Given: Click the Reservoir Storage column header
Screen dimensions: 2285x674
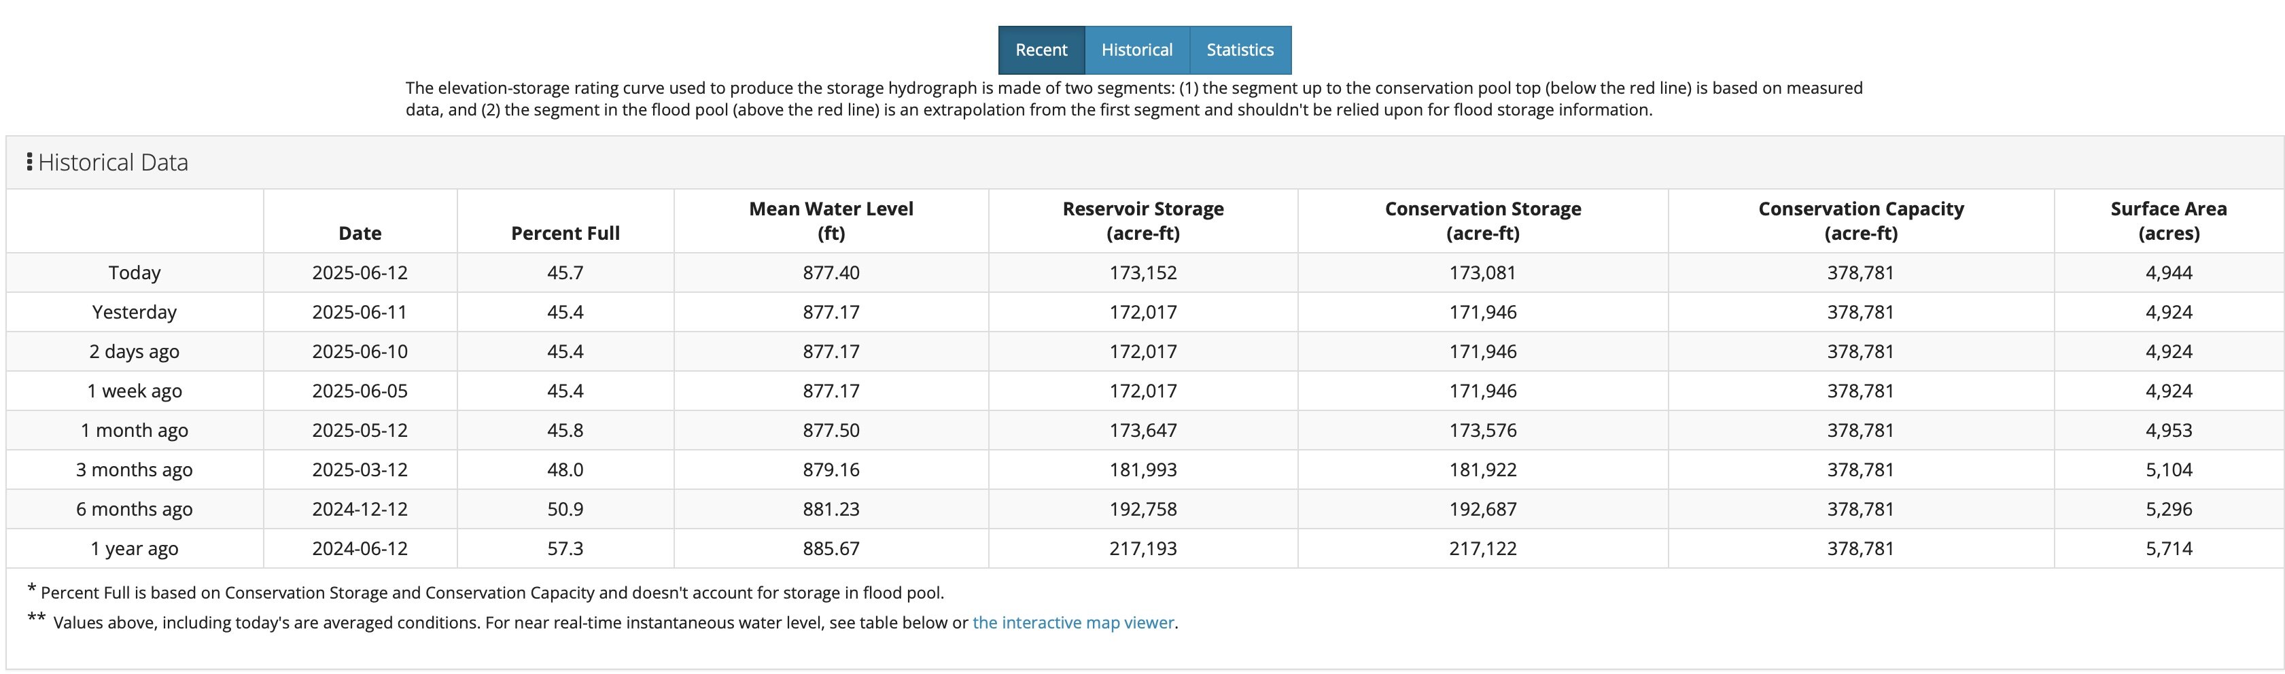Looking at the screenshot, I should click(1143, 221).
